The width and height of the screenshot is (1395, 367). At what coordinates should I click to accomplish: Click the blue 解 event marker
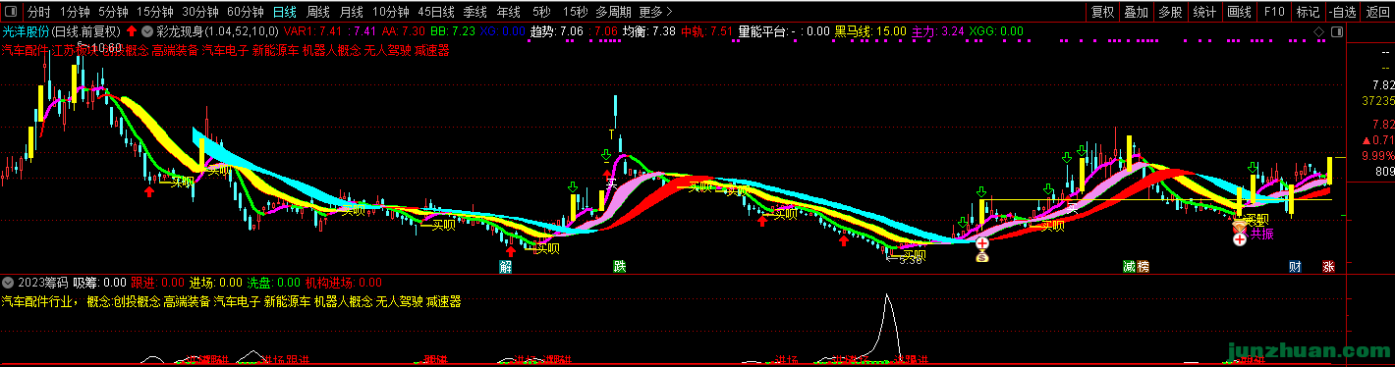(505, 267)
